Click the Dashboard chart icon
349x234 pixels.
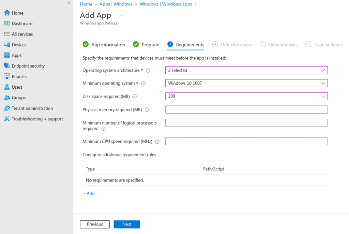[x=7, y=24]
